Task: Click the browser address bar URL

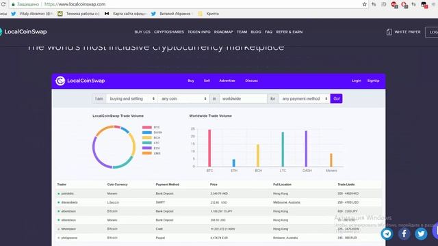Action: pos(75,5)
